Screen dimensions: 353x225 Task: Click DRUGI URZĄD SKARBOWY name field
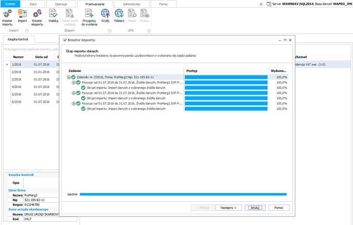point(41,214)
